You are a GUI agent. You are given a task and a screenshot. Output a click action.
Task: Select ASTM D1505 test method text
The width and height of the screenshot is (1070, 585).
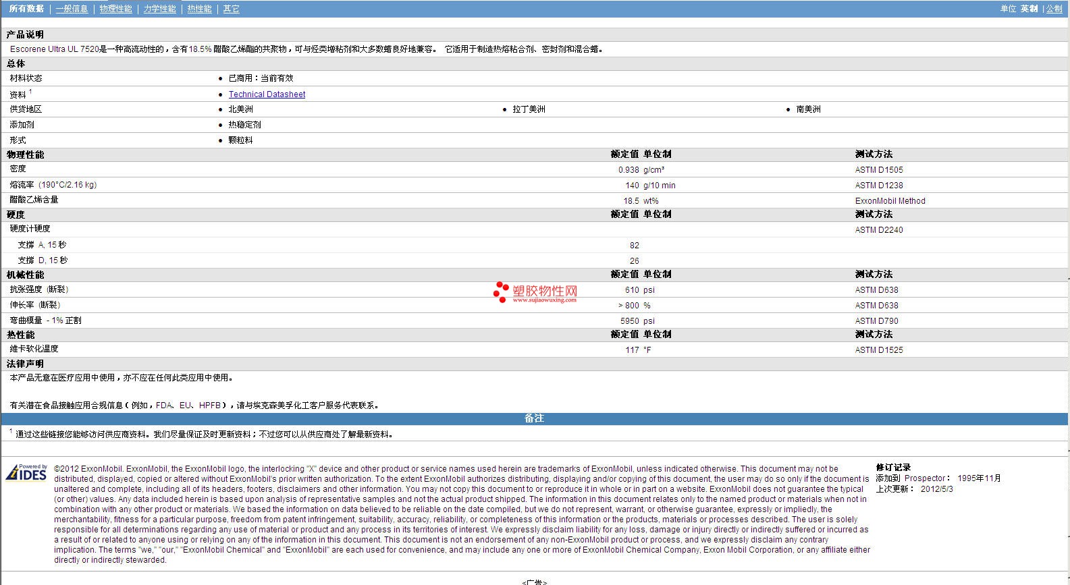[879, 170]
